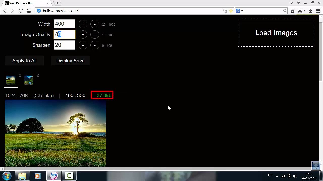This screenshot has height=181, width=323.
Task: Click the 400 x 300 new size text
Action: (75, 95)
